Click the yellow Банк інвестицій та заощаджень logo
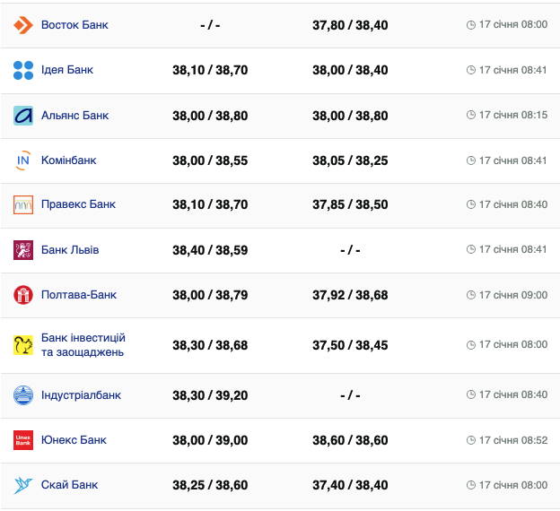 click(x=23, y=345)
